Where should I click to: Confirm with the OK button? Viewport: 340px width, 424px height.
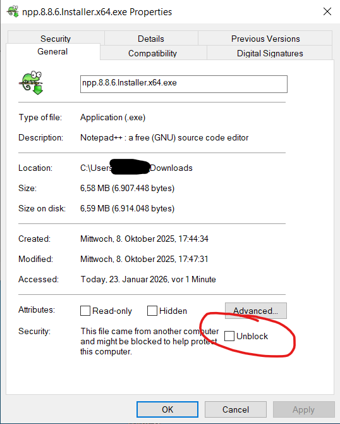[167, 409]
